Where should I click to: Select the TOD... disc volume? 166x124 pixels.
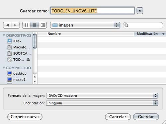click(x=16, y=60)
